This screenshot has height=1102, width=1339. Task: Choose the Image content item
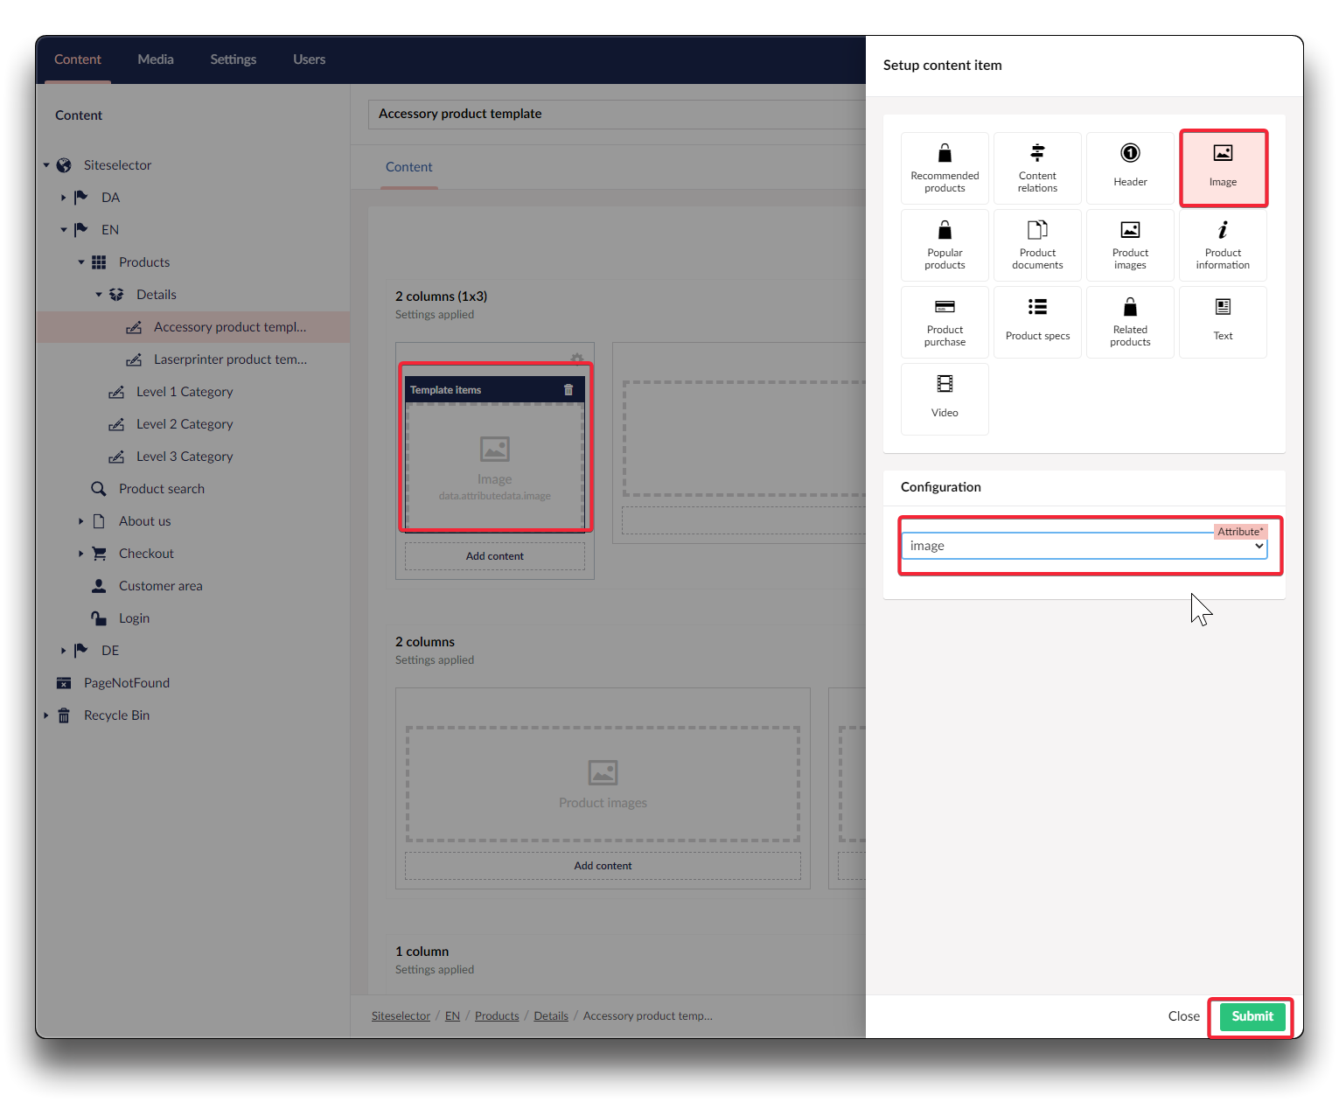(1223, 168)
